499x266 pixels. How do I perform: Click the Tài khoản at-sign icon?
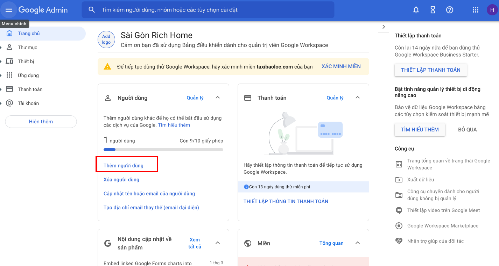(x=9, y=103)
